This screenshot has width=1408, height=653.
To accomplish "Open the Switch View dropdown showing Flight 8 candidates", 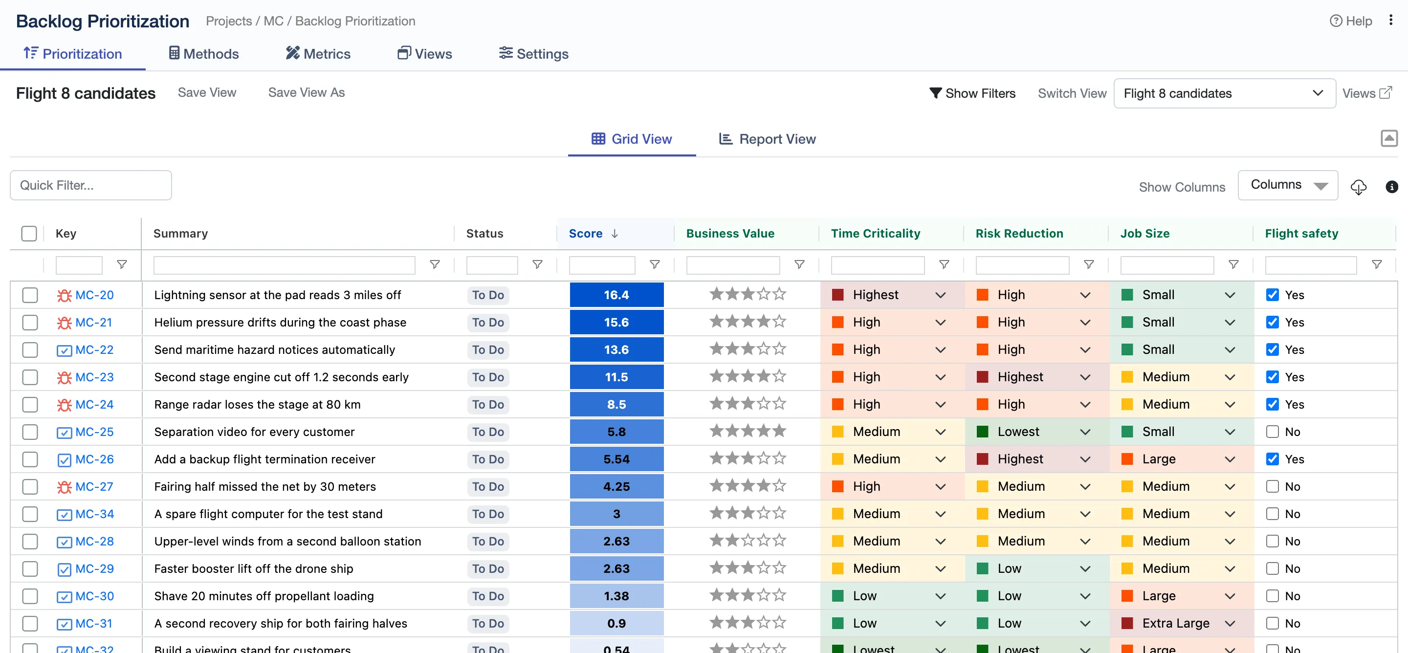I will [1224, 93].
